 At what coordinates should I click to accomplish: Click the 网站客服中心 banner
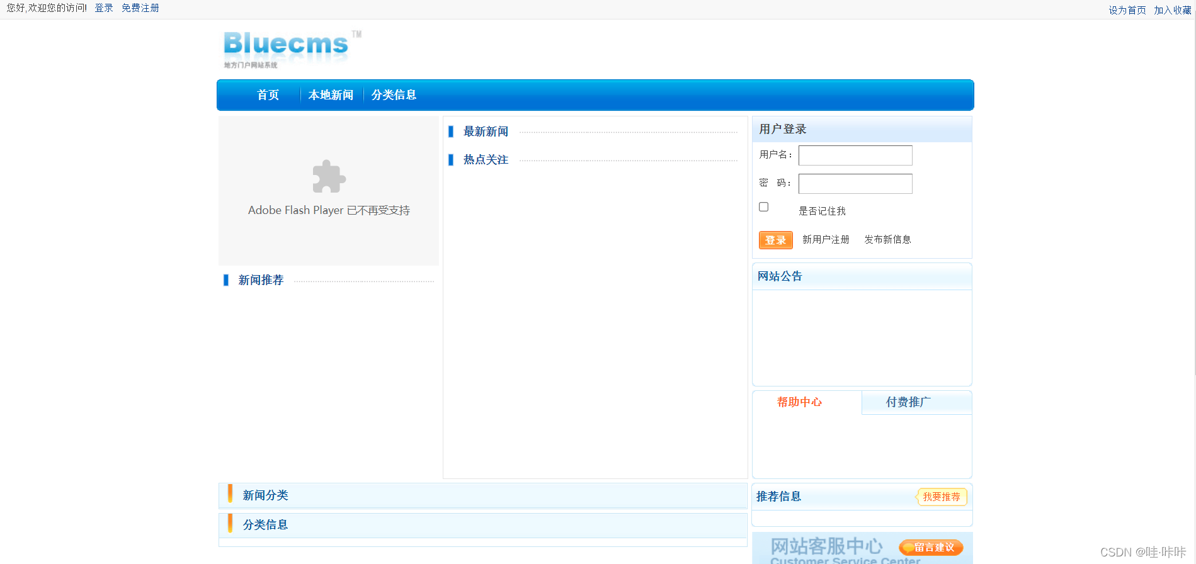click(862, 548)
